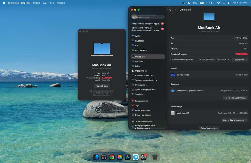The height and width of the screenshot is (163, 251).
Task: Open Control Center from the menu bar
Action: (229, 3)
